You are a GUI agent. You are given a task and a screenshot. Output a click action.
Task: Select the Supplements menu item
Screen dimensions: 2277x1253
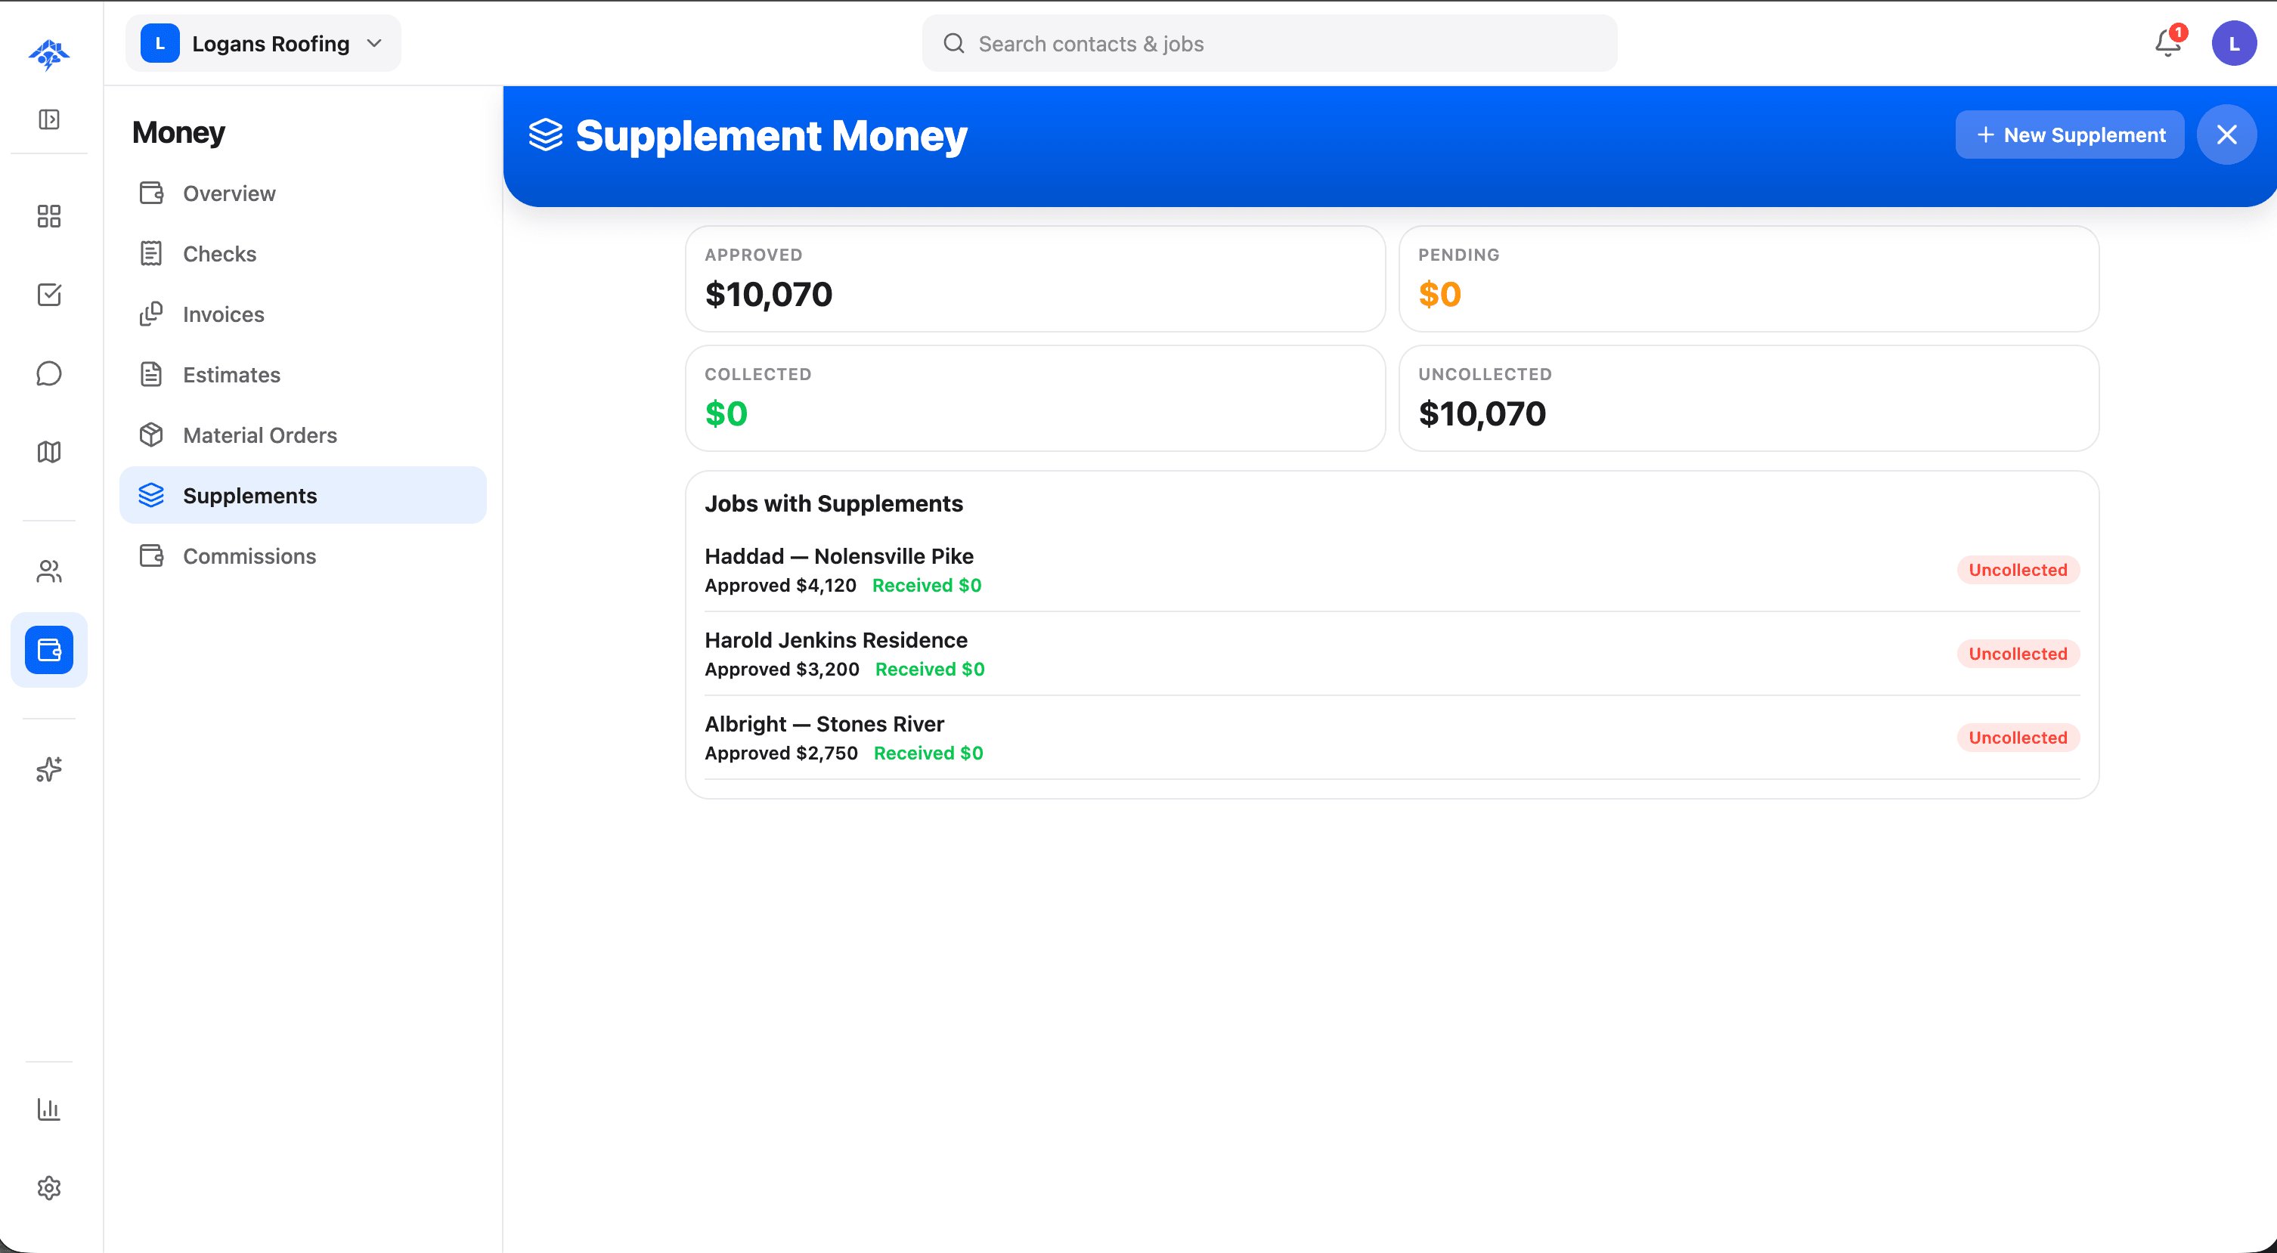(302, 496)
